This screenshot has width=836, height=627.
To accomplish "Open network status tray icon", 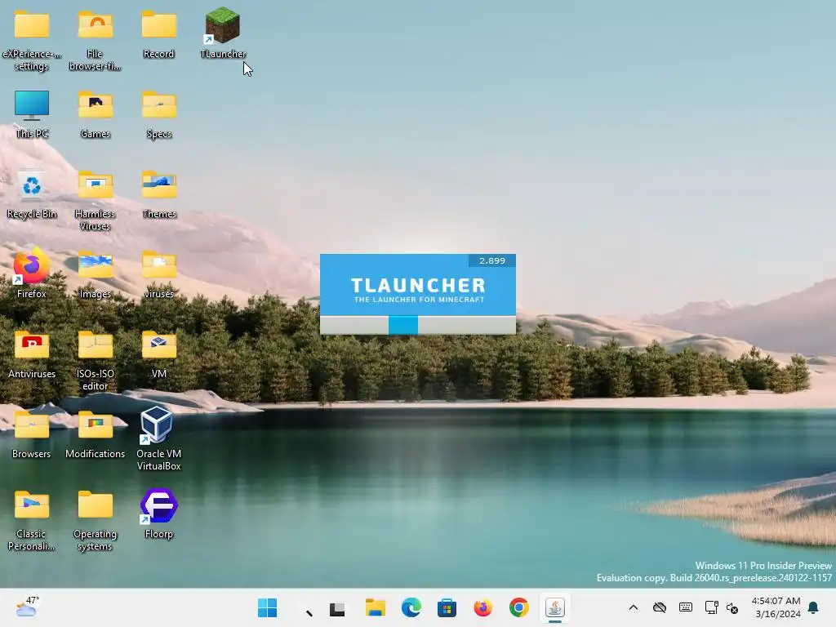I will click(x=711, y=607).
